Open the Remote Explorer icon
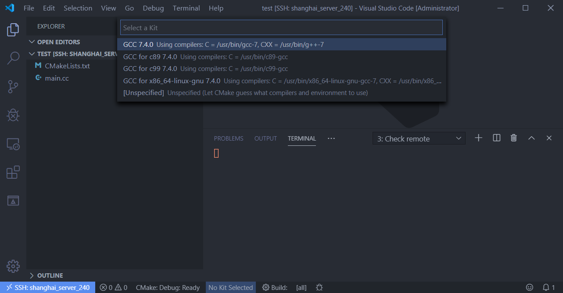Screen dimensions: 563x293 point(13,144)
